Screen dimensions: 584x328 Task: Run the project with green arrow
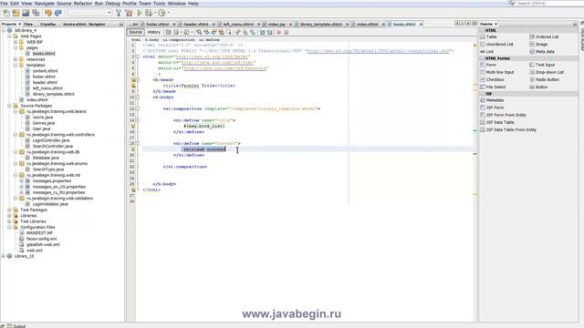coord(140,13)
